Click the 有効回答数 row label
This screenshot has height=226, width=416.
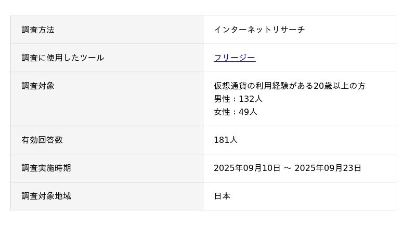[42, 140]
